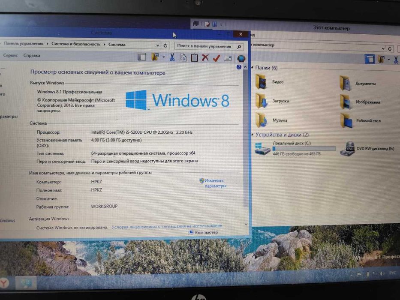Click the search magnifier in control panel search
The image size is (400, 300).
click(239, 47)
